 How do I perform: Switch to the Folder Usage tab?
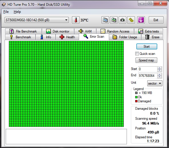(x=125, y=37)
